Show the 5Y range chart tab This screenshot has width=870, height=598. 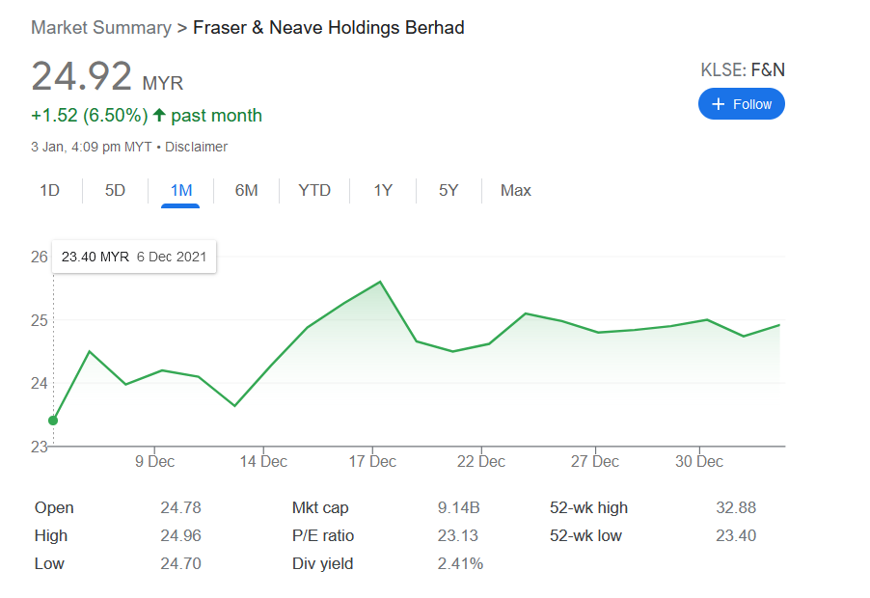[x=449, y=190]
